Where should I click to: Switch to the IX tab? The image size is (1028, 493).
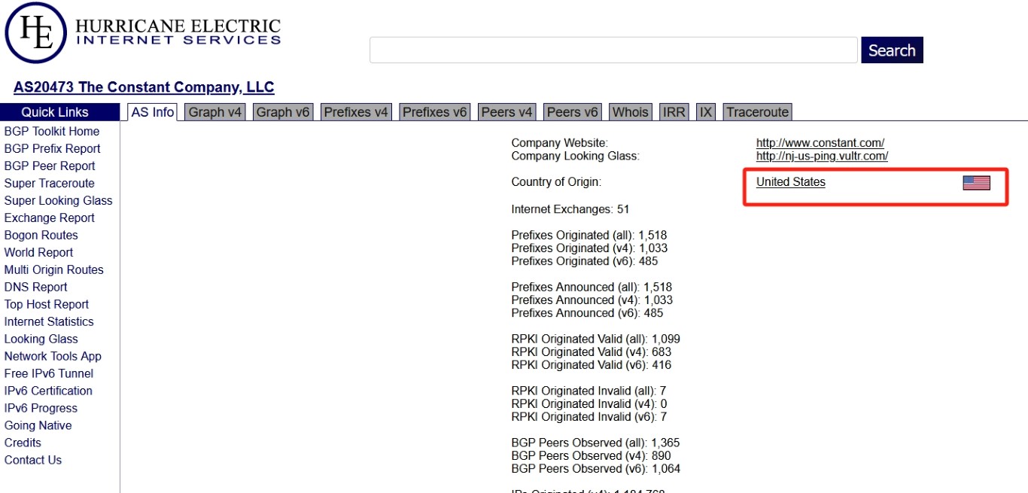pyautogui.click(x=706, y=112)
